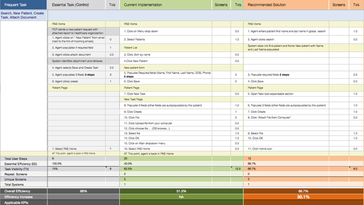Click '4. Click Save' cell
The height and width of the screenshot is (205, 364).
286,81
